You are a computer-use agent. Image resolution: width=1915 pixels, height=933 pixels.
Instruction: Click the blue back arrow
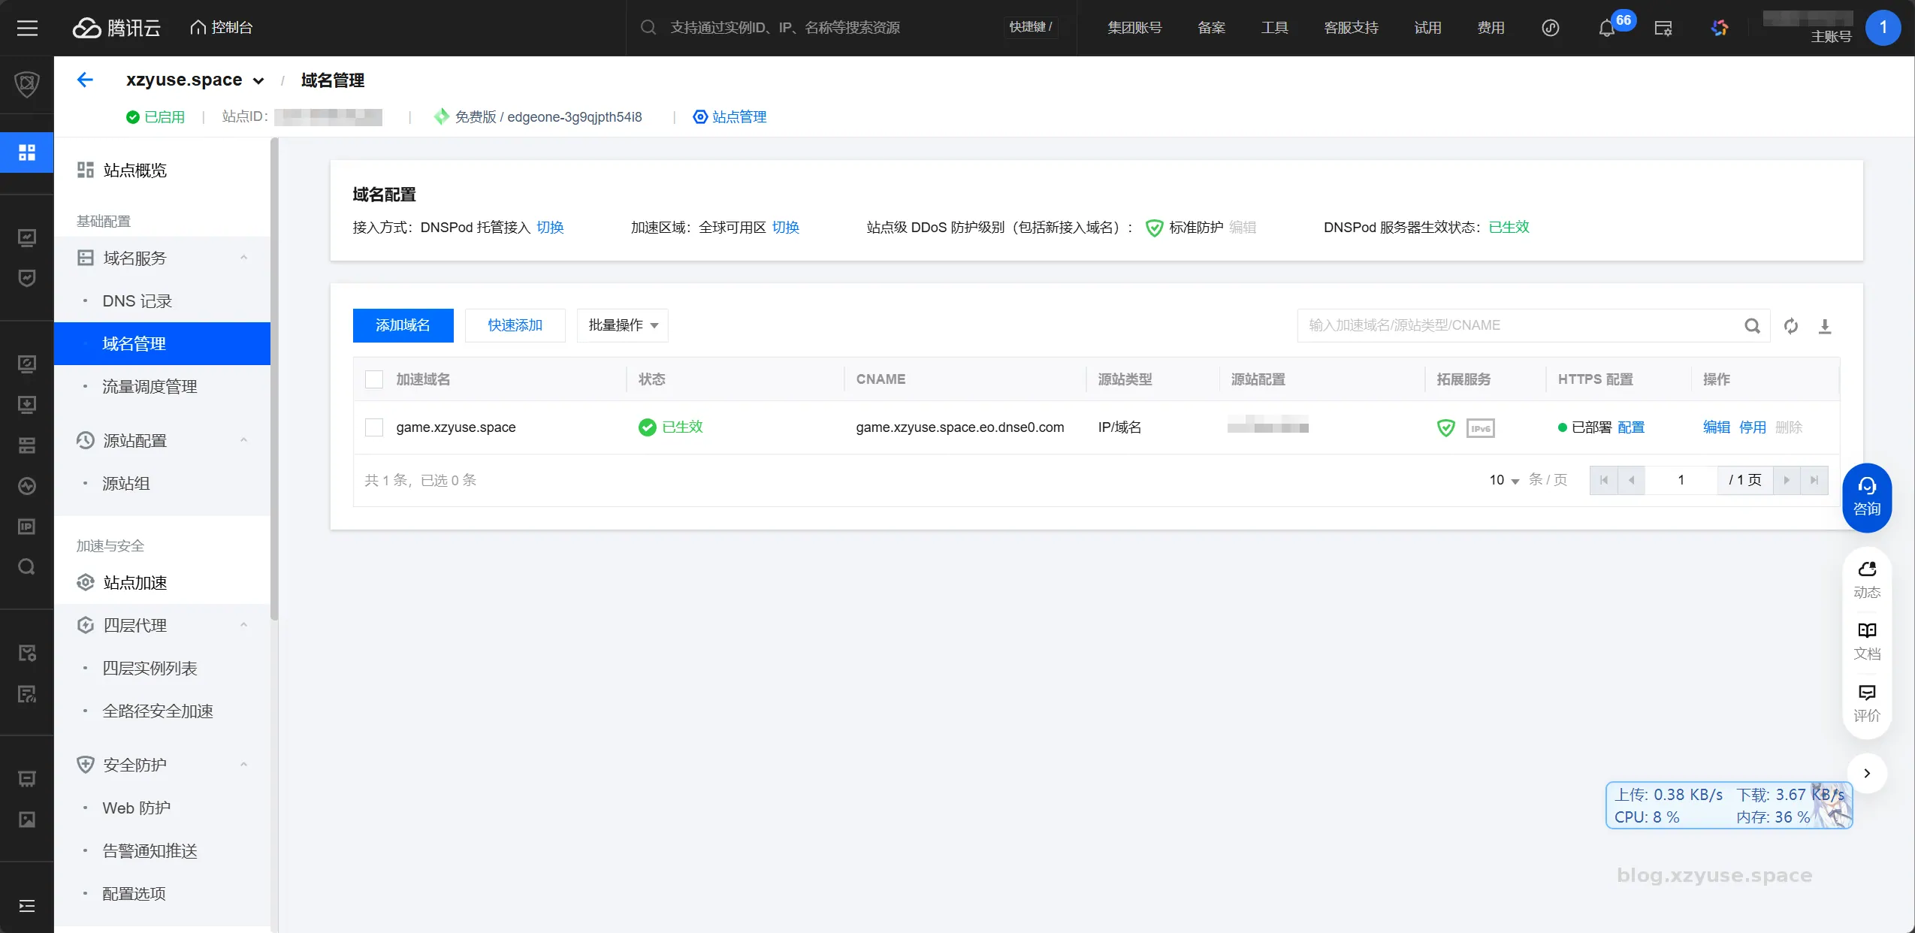click(x=85, y=80)
